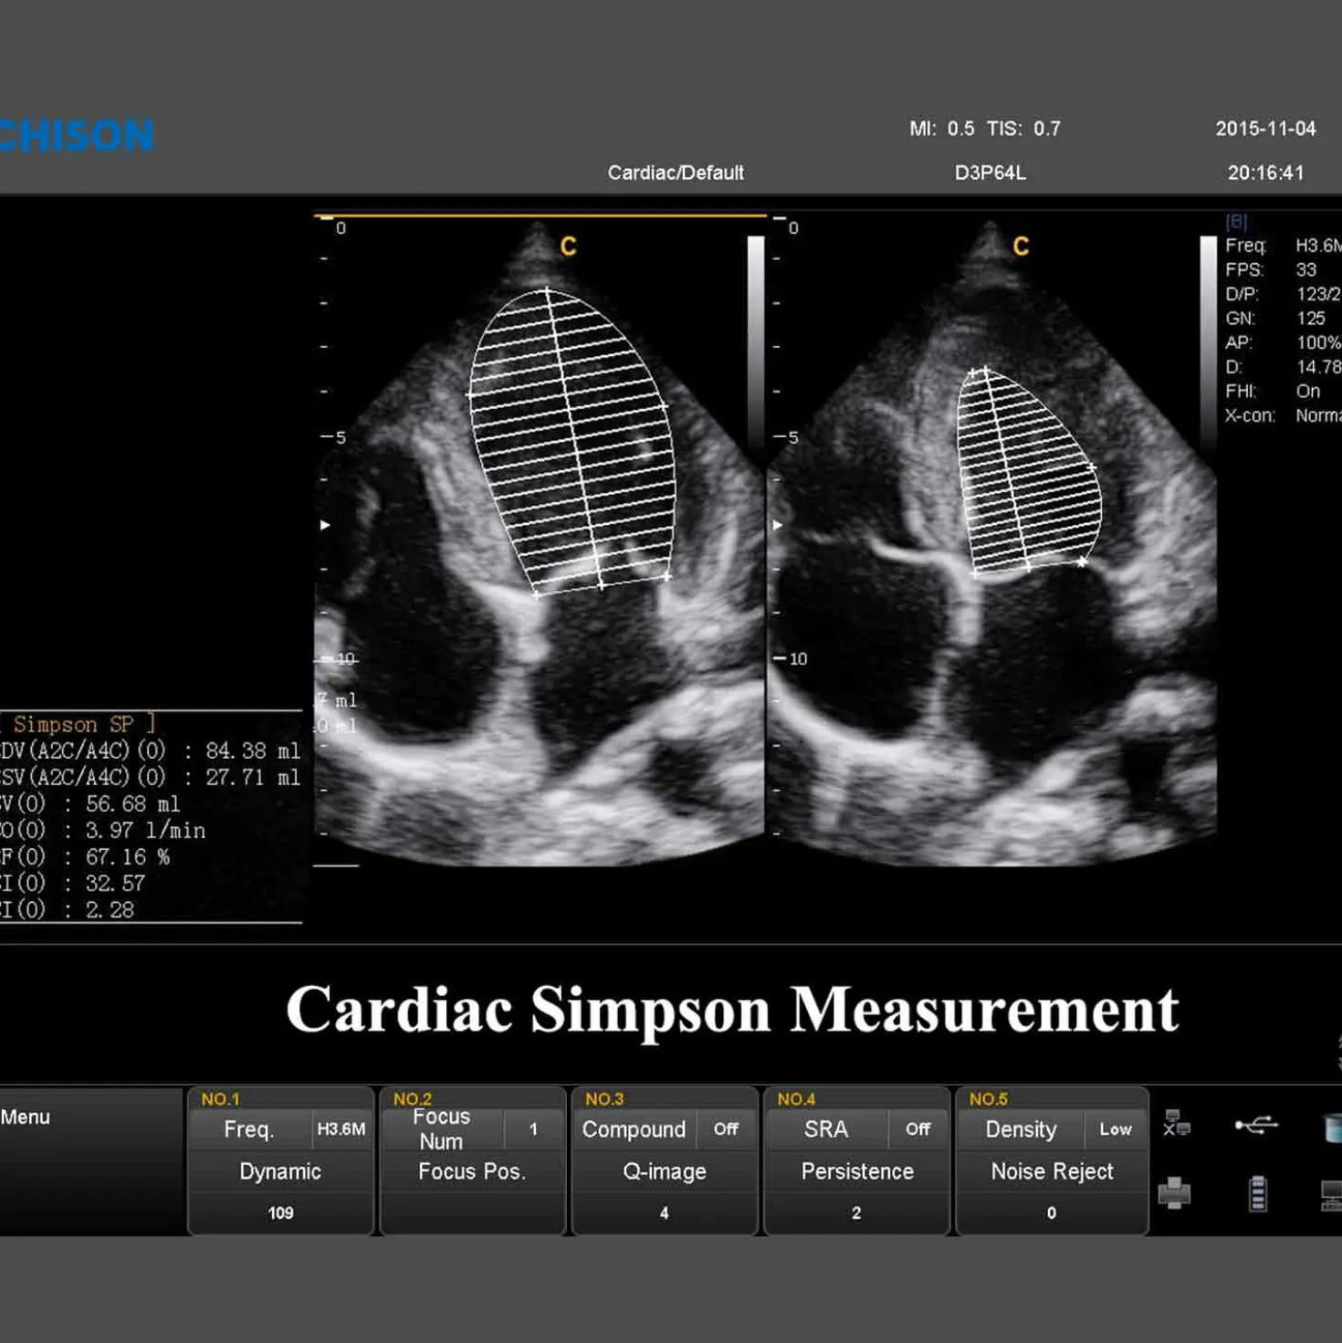Screen dimensions: 1342x1343
Task: Click the Persistence value 2
Action: point(856,1212)
